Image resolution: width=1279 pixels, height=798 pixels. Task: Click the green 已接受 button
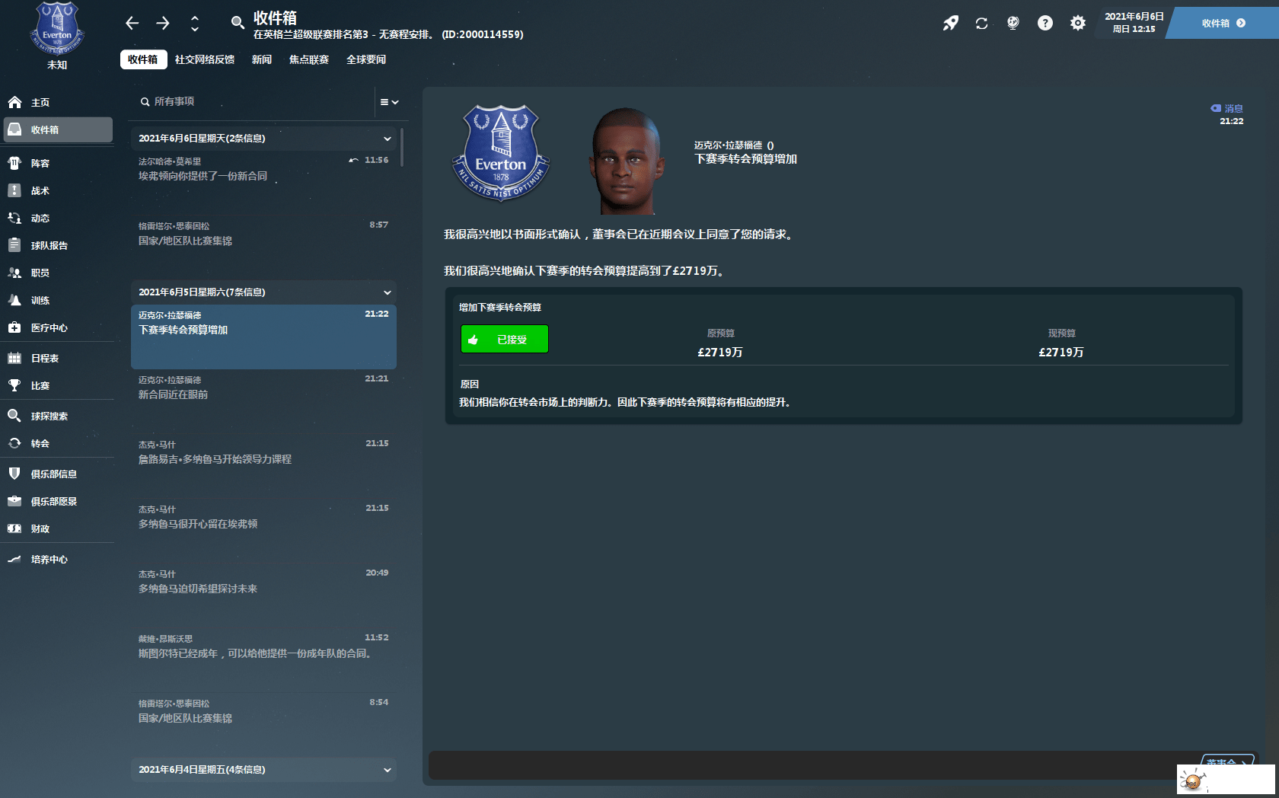tap(504, 339)
